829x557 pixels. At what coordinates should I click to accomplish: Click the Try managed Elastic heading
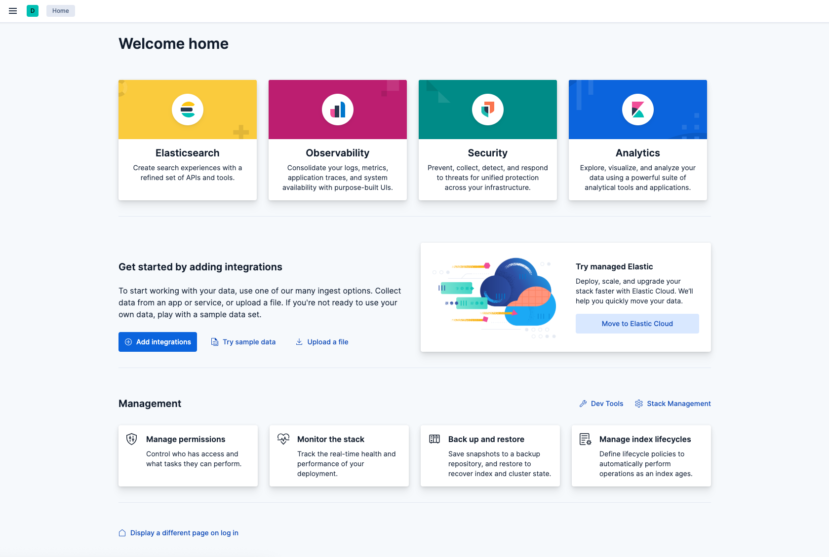(x=614, y=266)
